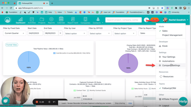Viewport: 191px width, 107px height.
Task: Choose Company Settings from the menu
Action: tap(171, 65)
